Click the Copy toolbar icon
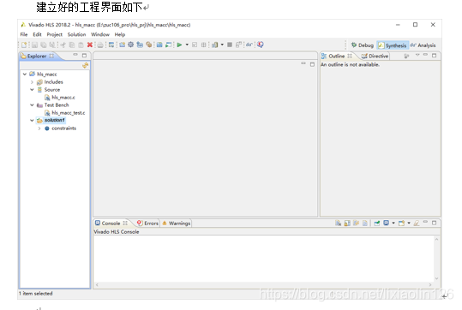462x310 pixels. [72, 45]
